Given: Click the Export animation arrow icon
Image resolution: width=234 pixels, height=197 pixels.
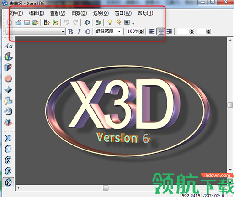Looking at the screenshot, I should [55, 22].
